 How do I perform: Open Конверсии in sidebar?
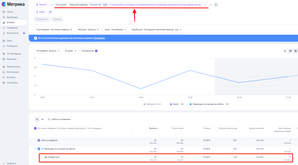pos(12,46)
